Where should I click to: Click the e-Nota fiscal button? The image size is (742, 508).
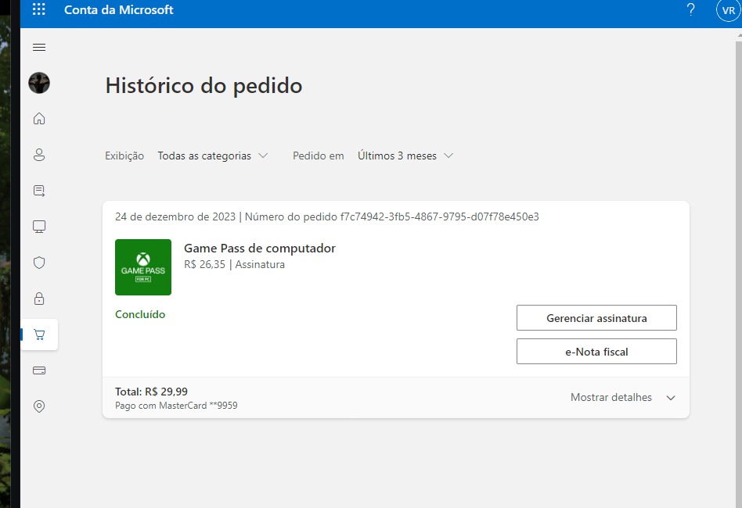coord(596,352)
